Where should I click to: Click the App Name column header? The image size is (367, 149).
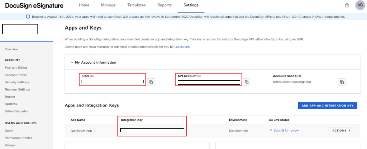click(x=78, y=120)
